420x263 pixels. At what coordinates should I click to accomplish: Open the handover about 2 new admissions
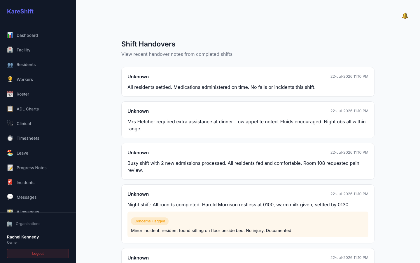coord(248,161)
